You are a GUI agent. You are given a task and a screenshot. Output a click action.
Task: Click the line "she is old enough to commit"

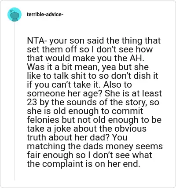[x=85, y=111]
